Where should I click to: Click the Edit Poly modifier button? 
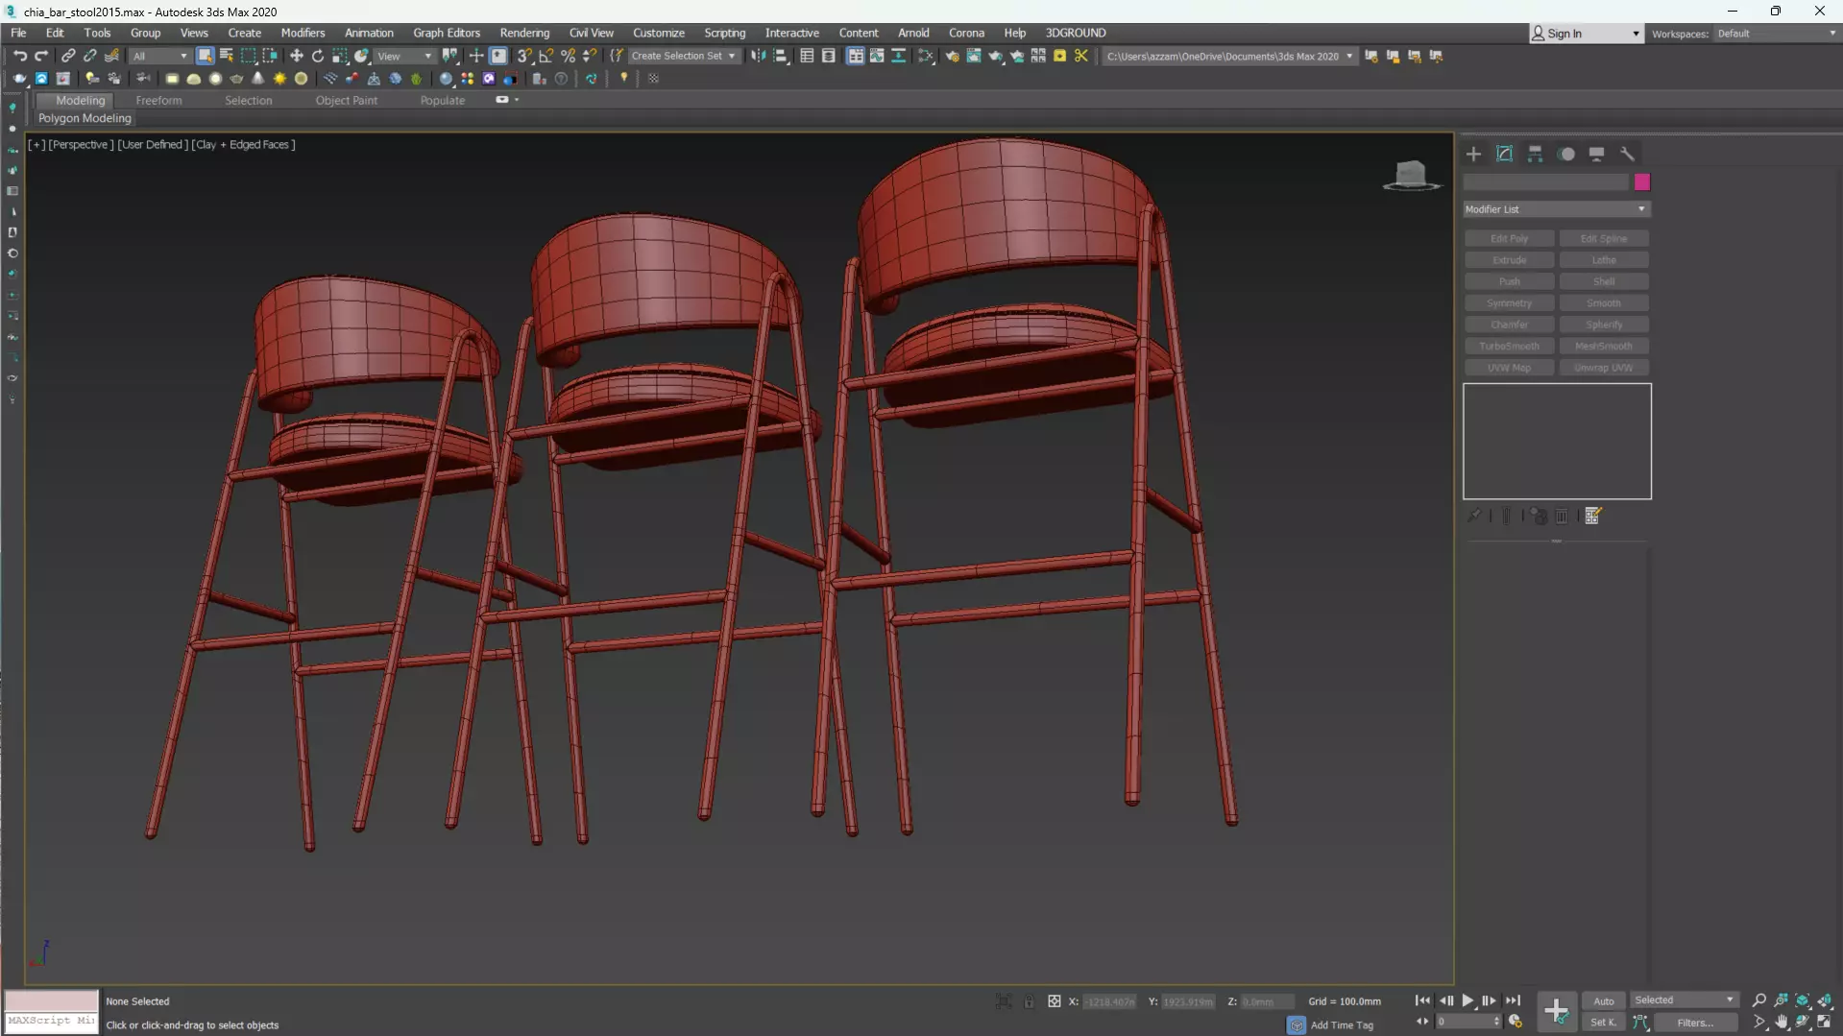(x=1509, y=238)
